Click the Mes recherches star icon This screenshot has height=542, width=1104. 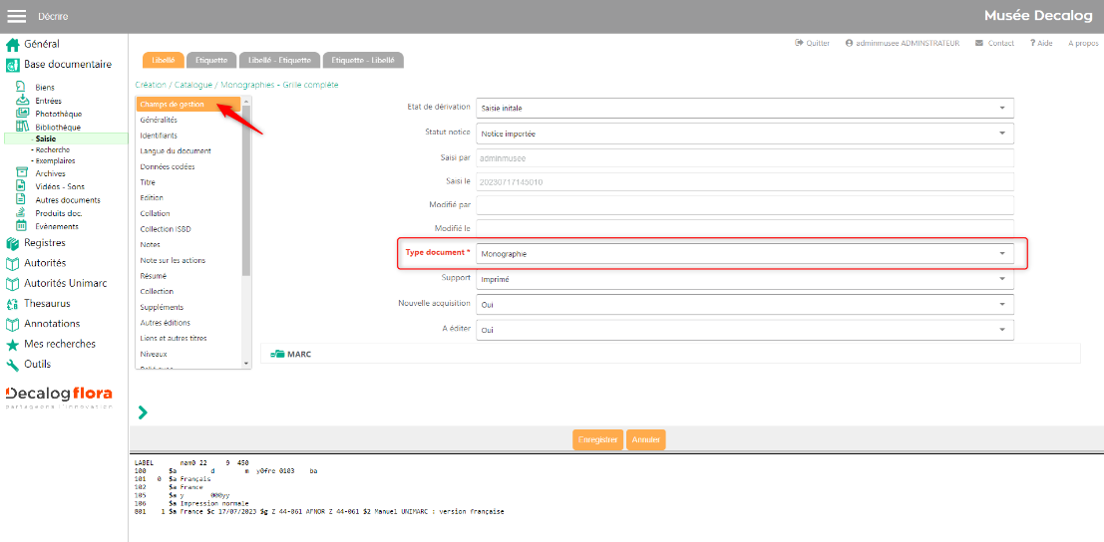(x=13, y=344)
